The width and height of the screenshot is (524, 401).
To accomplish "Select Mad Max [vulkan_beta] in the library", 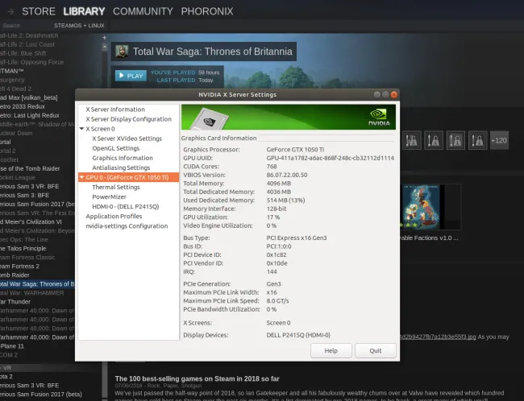I will point(29,97).
